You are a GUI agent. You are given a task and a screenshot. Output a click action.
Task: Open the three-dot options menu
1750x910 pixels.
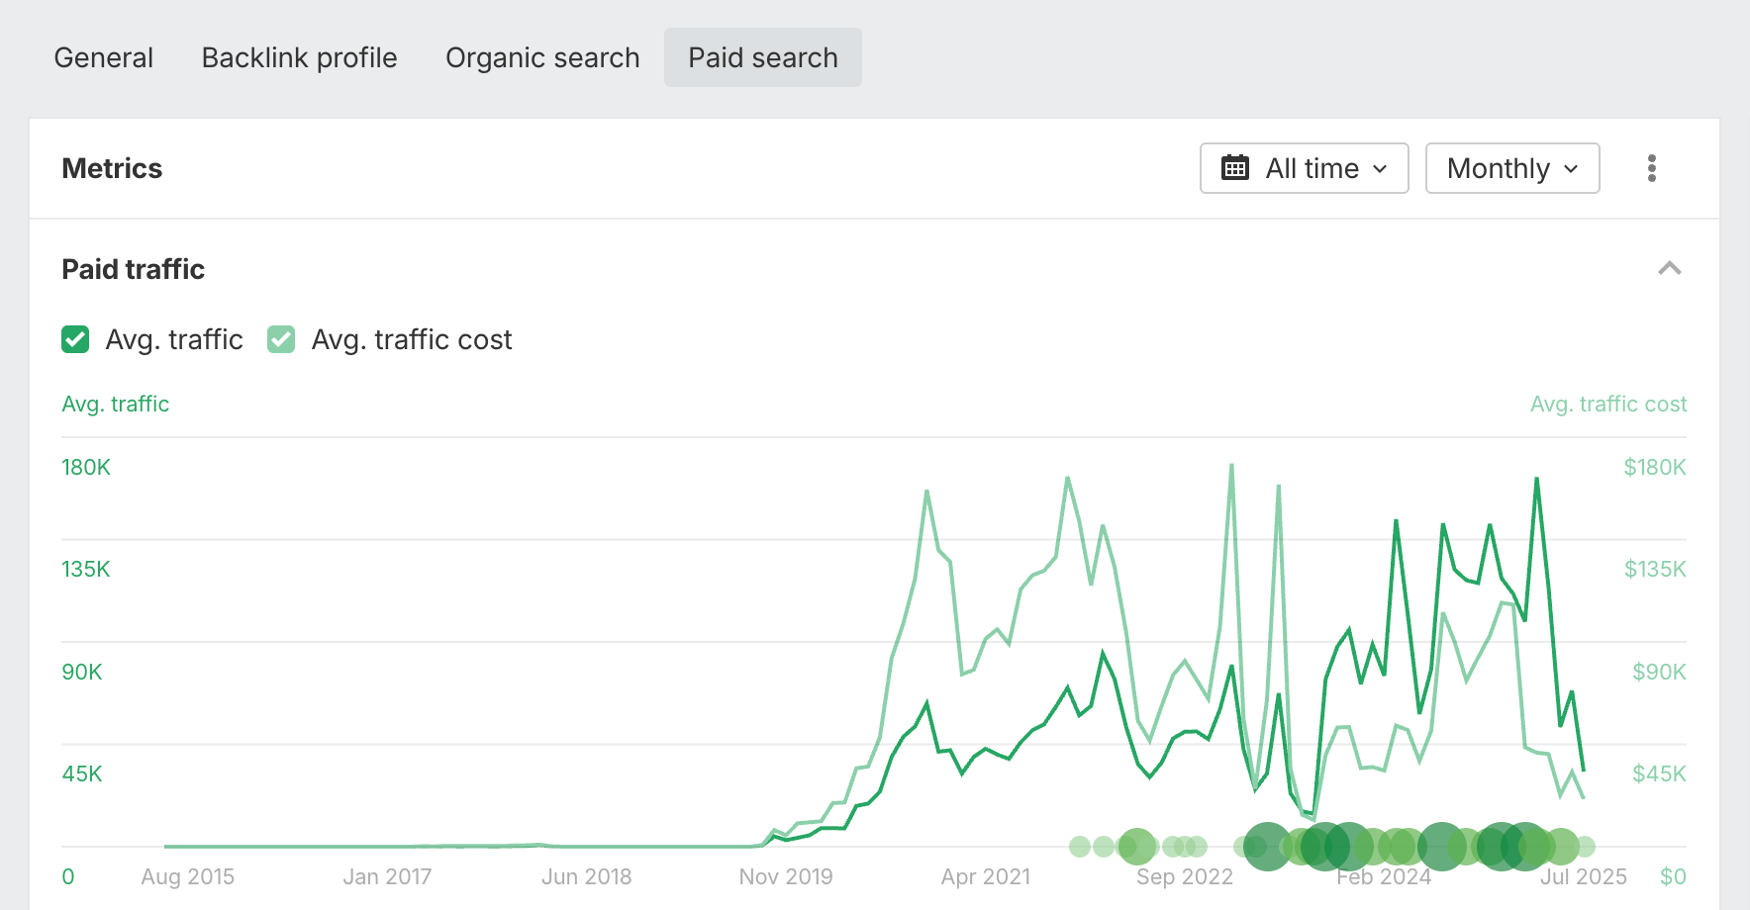1651,168
